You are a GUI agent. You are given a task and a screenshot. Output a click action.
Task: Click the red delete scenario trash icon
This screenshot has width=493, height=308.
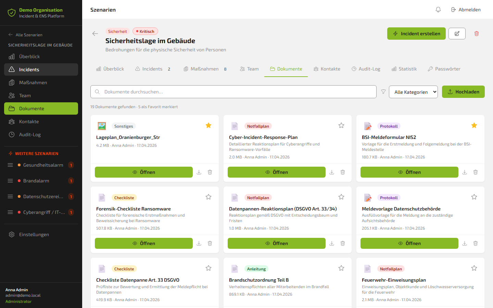[x=477, y=34]
